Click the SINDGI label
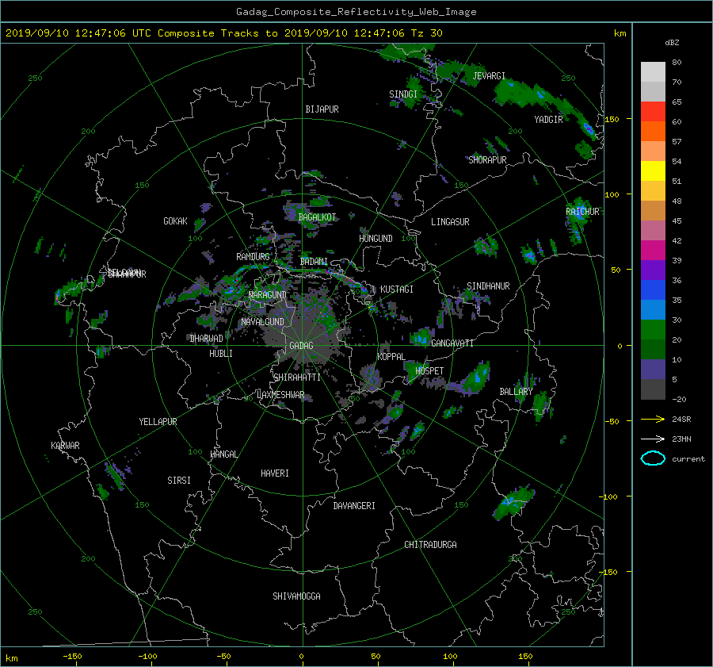The width and height of the screenshot is (713, 667). (x=403, y=94)
